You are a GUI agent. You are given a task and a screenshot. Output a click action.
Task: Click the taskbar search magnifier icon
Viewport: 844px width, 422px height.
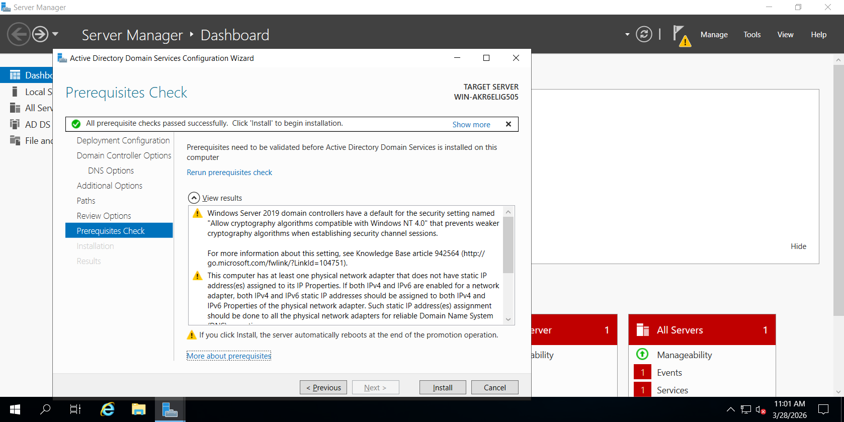click(x=45, y=409)
